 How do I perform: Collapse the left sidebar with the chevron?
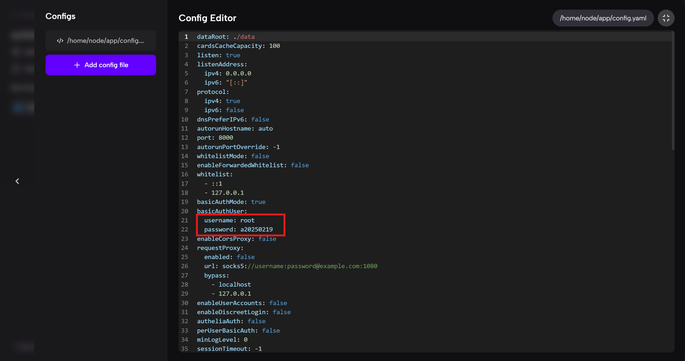tap(17, 181)
